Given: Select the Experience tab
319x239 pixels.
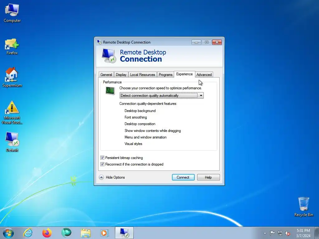Looking at the screenshot, I should [x=184, y=74].
